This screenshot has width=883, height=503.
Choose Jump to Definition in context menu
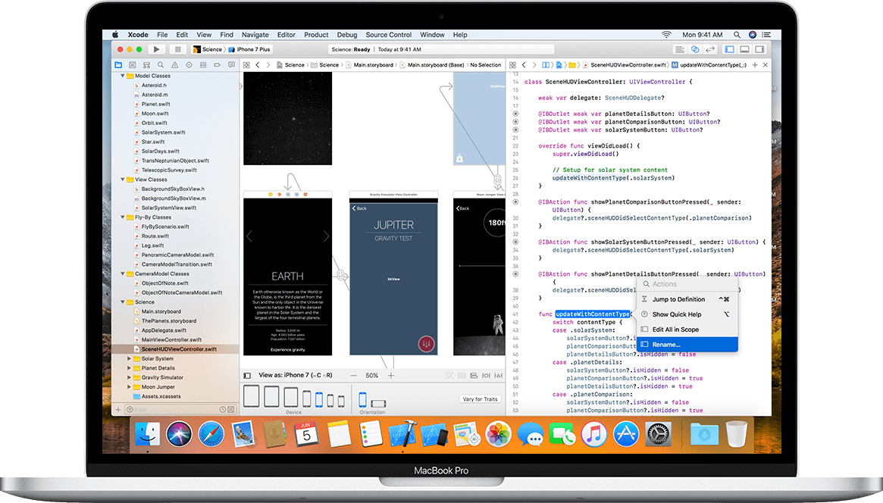pyautogui.click(x=687, y=299)
